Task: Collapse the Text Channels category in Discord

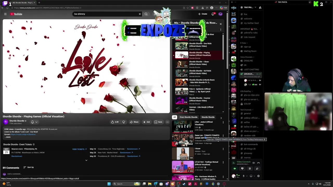Action: (247, 110)
